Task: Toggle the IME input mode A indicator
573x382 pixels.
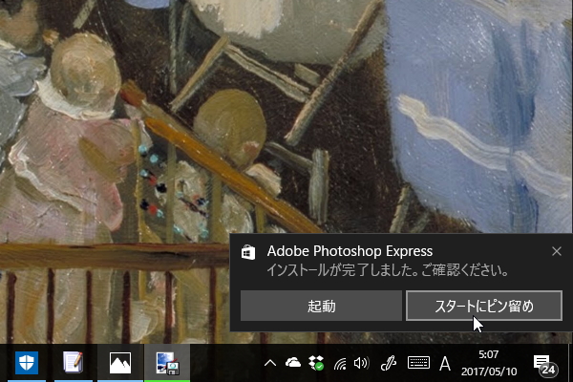Action: pyautogui.click(x=444, y=363)
